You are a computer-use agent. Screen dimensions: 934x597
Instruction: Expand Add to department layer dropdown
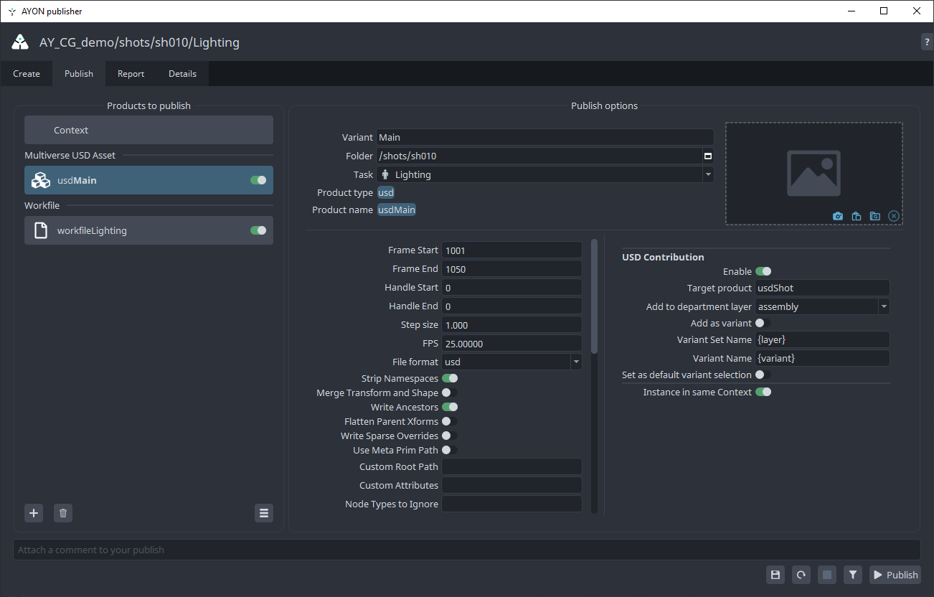pyautogui.click(x=823, y=306)
